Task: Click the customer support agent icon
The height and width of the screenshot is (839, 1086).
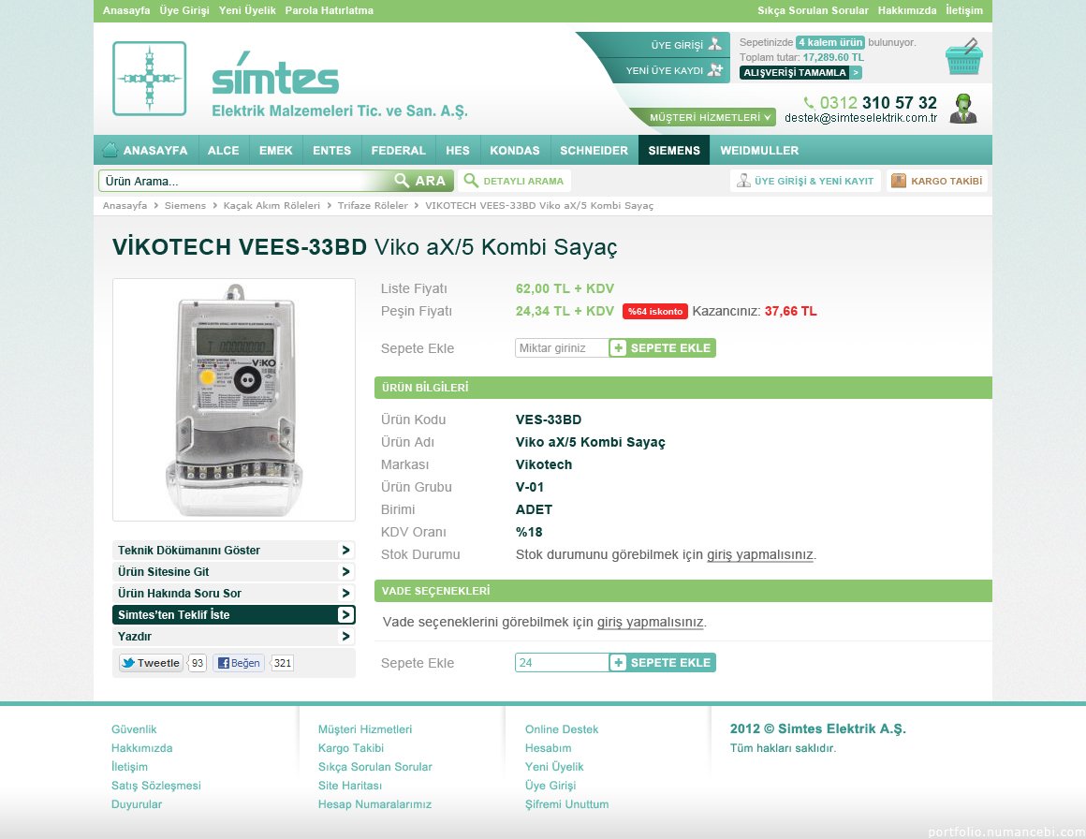Action: [x=962, y=109]
